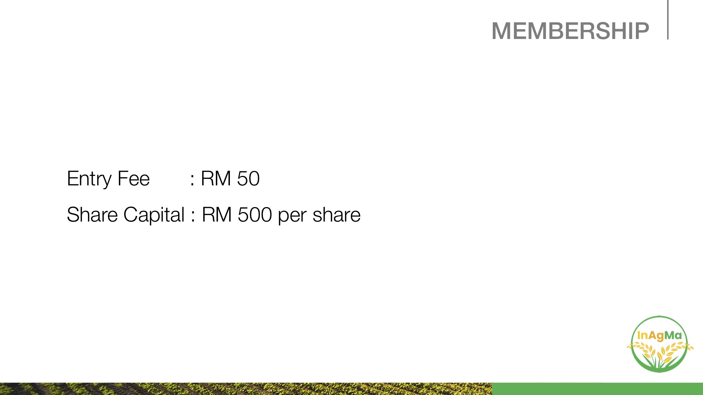Select the MEMBERSHIP slide title
This screenshot has width=703, height=395.
coord(570,31)
